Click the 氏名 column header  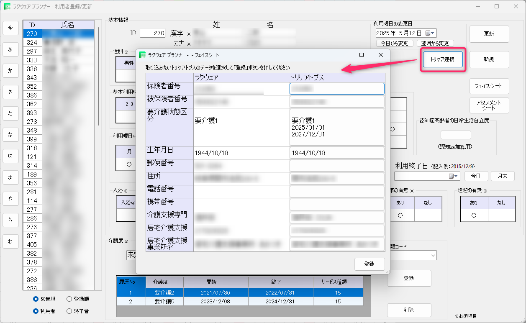68,25
